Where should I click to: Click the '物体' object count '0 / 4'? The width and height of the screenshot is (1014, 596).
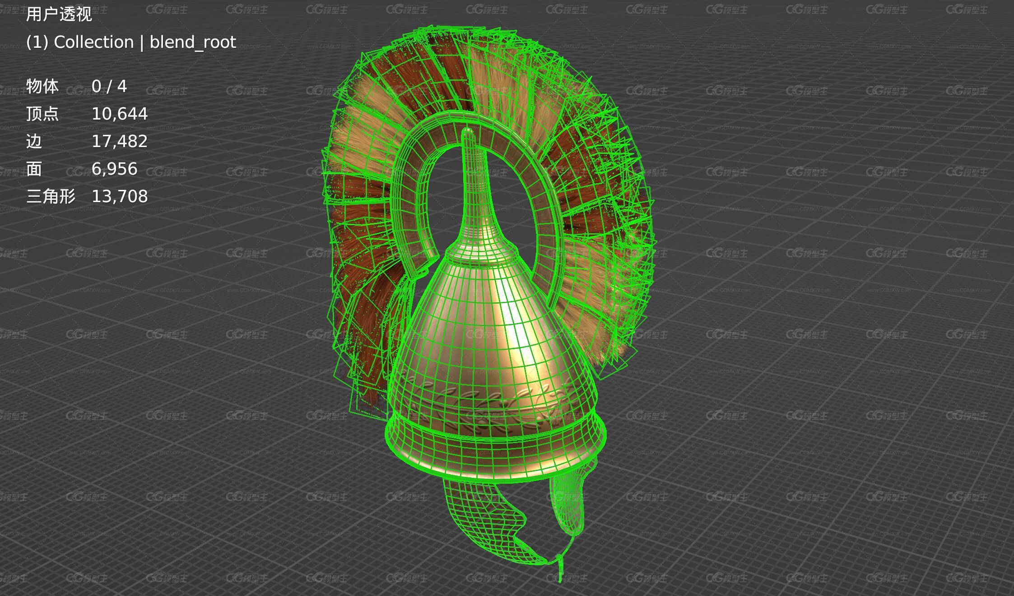pyautogui.click(x=109, y=86)
